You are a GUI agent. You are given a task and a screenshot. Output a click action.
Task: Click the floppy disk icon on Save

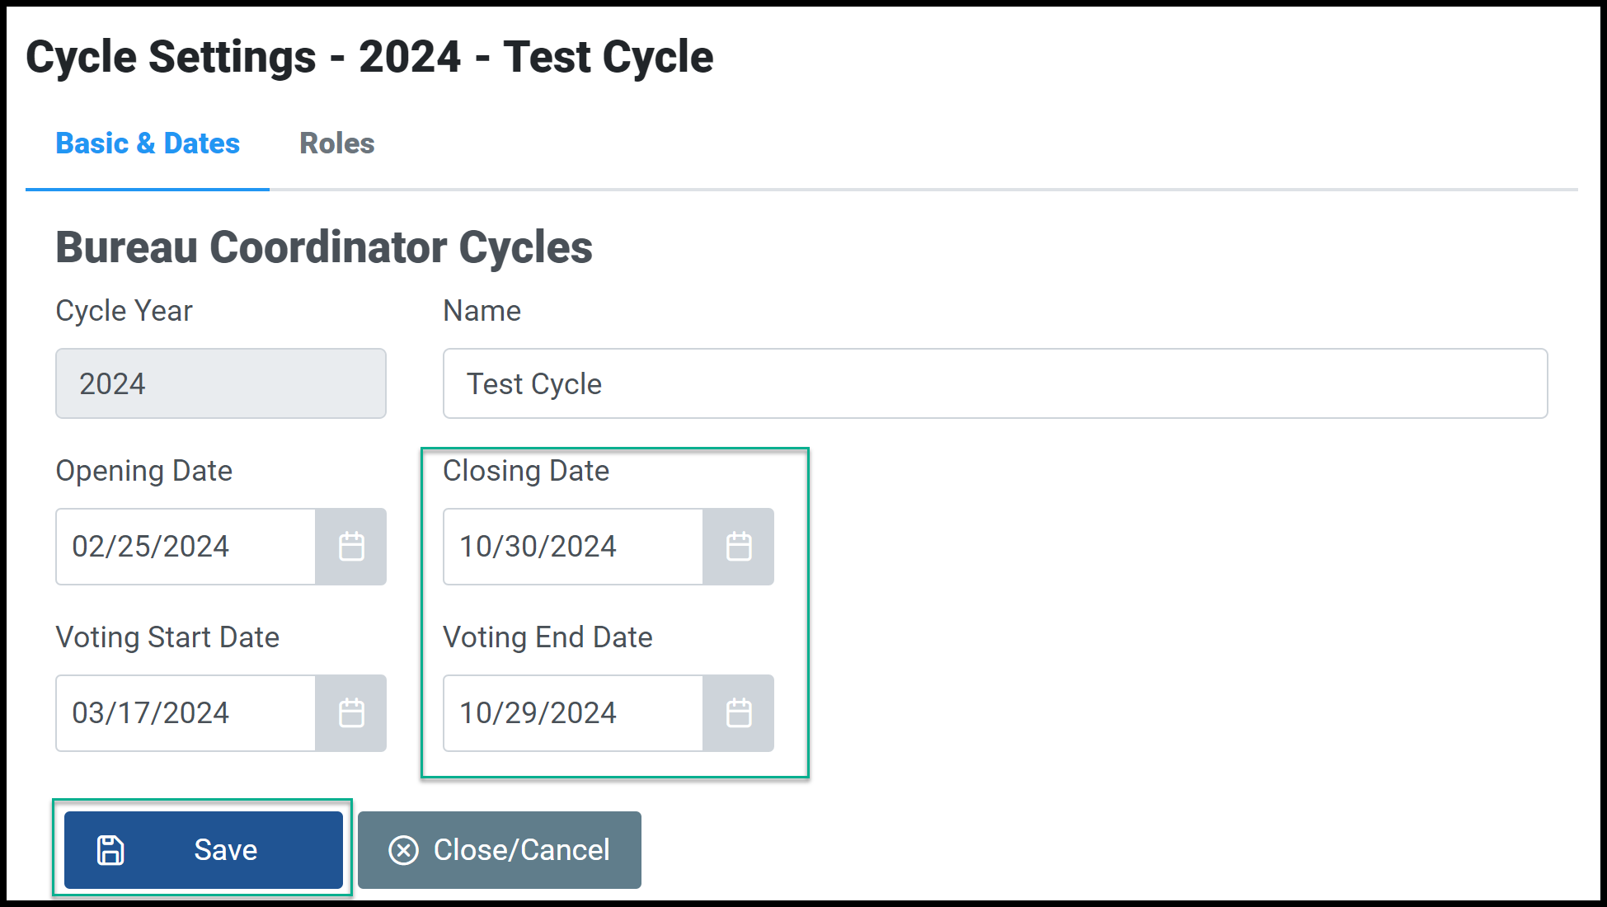tap(110, 850)
